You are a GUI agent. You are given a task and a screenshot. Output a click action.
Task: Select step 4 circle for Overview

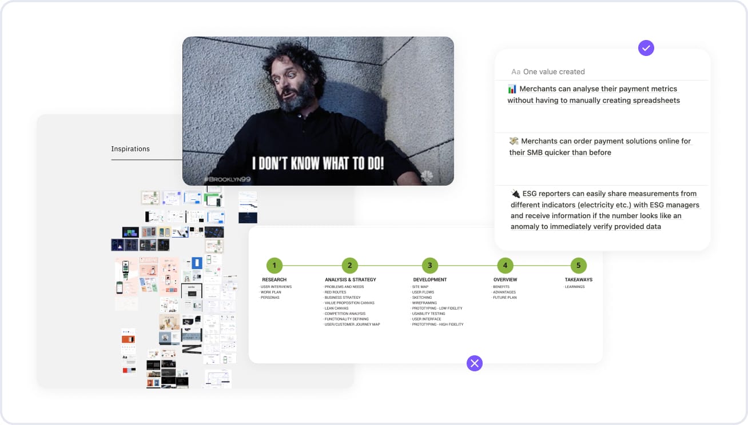pyautogui.click(x=505, y=265)
